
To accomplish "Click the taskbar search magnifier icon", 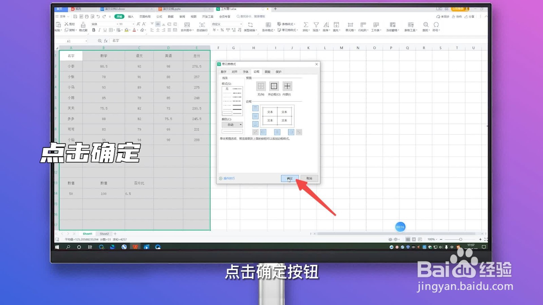I will (x=68, y=247).
